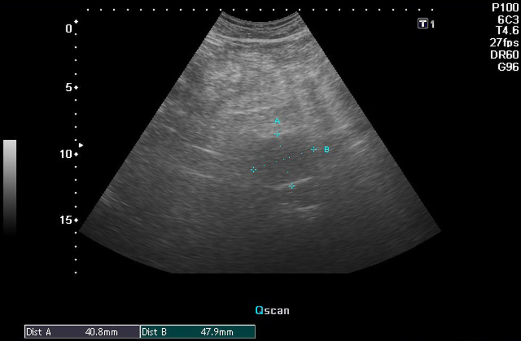Click the grayscale bar on the left

[10, 187]
